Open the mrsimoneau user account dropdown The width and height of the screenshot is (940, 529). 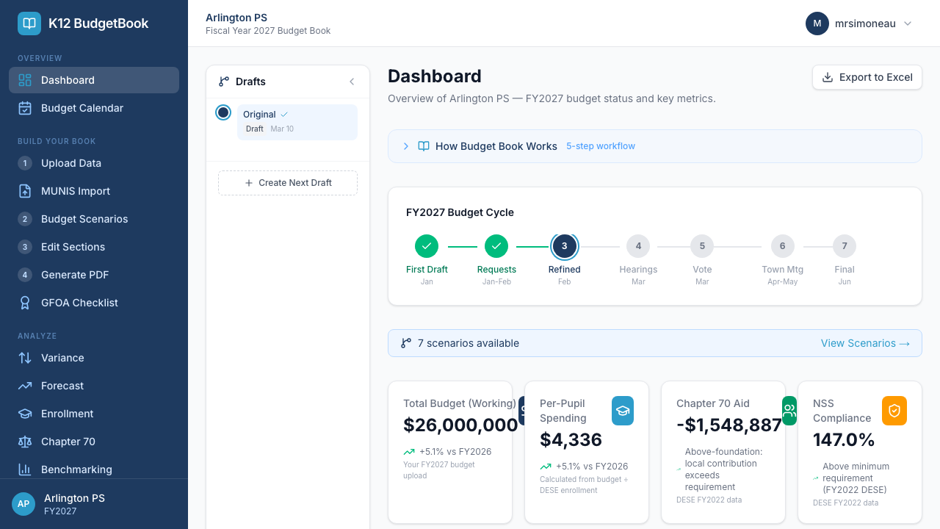(x=859, y=24)
